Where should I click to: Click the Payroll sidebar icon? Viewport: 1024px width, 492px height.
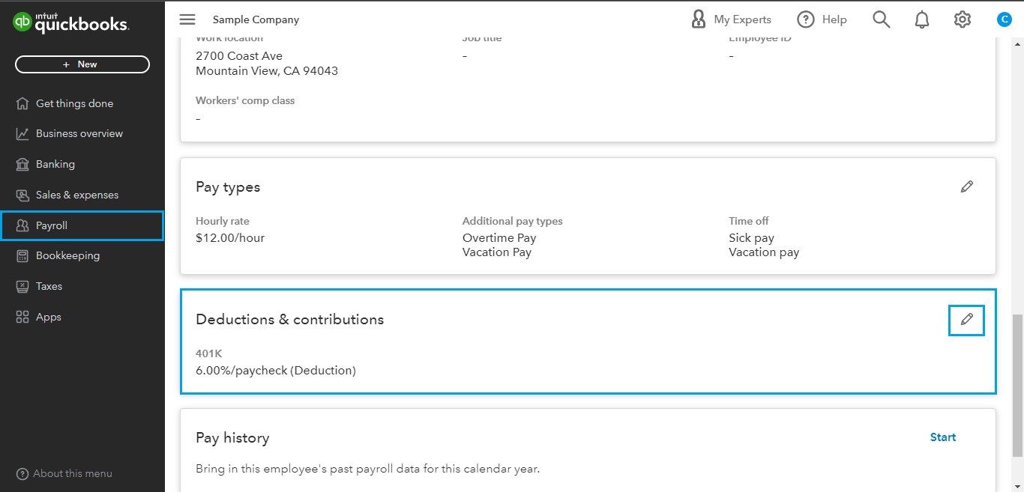tap(21, 225)
